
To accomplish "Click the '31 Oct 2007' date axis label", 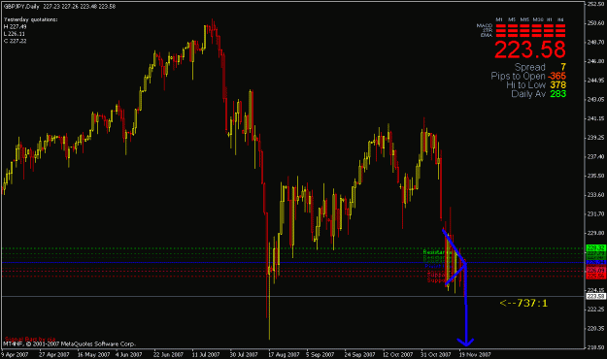I will pyautogui.click(x=436, y=354).
